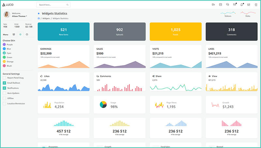This screenshot has width=261, height=148.
Task: Turn on Auto Updates checkbox
Action: pos(4,93)
